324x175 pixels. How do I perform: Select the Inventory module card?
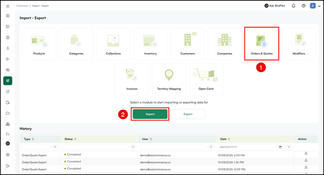[150, 44]
